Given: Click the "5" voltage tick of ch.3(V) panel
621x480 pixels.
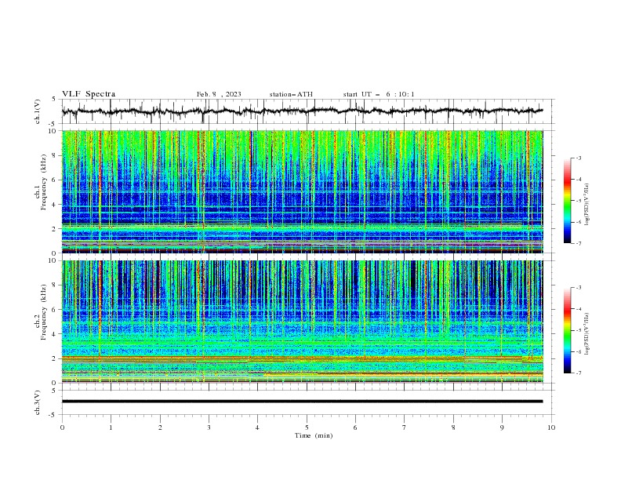Looking at the screenshot, I should [54, 391].
